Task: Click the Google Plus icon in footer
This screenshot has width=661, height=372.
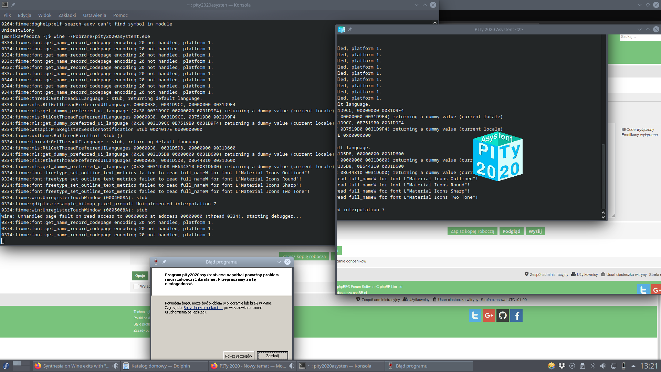Action: (x=489, y=316)
